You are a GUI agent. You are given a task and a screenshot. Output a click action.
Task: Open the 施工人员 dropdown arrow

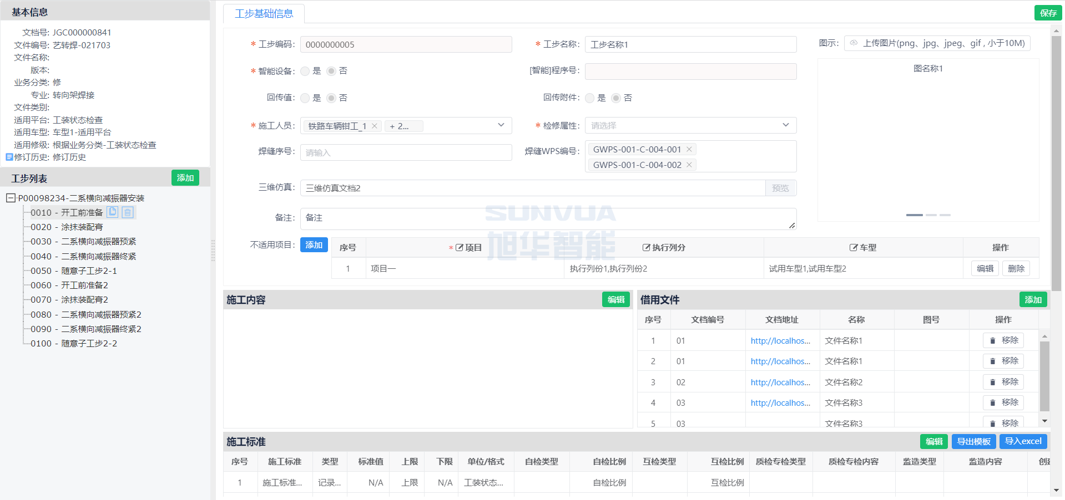coord(501,125)
